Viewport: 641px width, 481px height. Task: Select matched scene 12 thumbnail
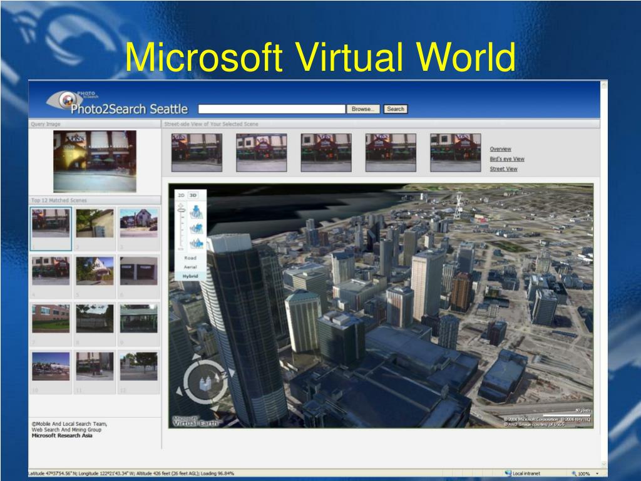click(x=138, y=366)
